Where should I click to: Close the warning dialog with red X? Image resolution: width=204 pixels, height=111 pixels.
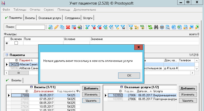(138, 47)
